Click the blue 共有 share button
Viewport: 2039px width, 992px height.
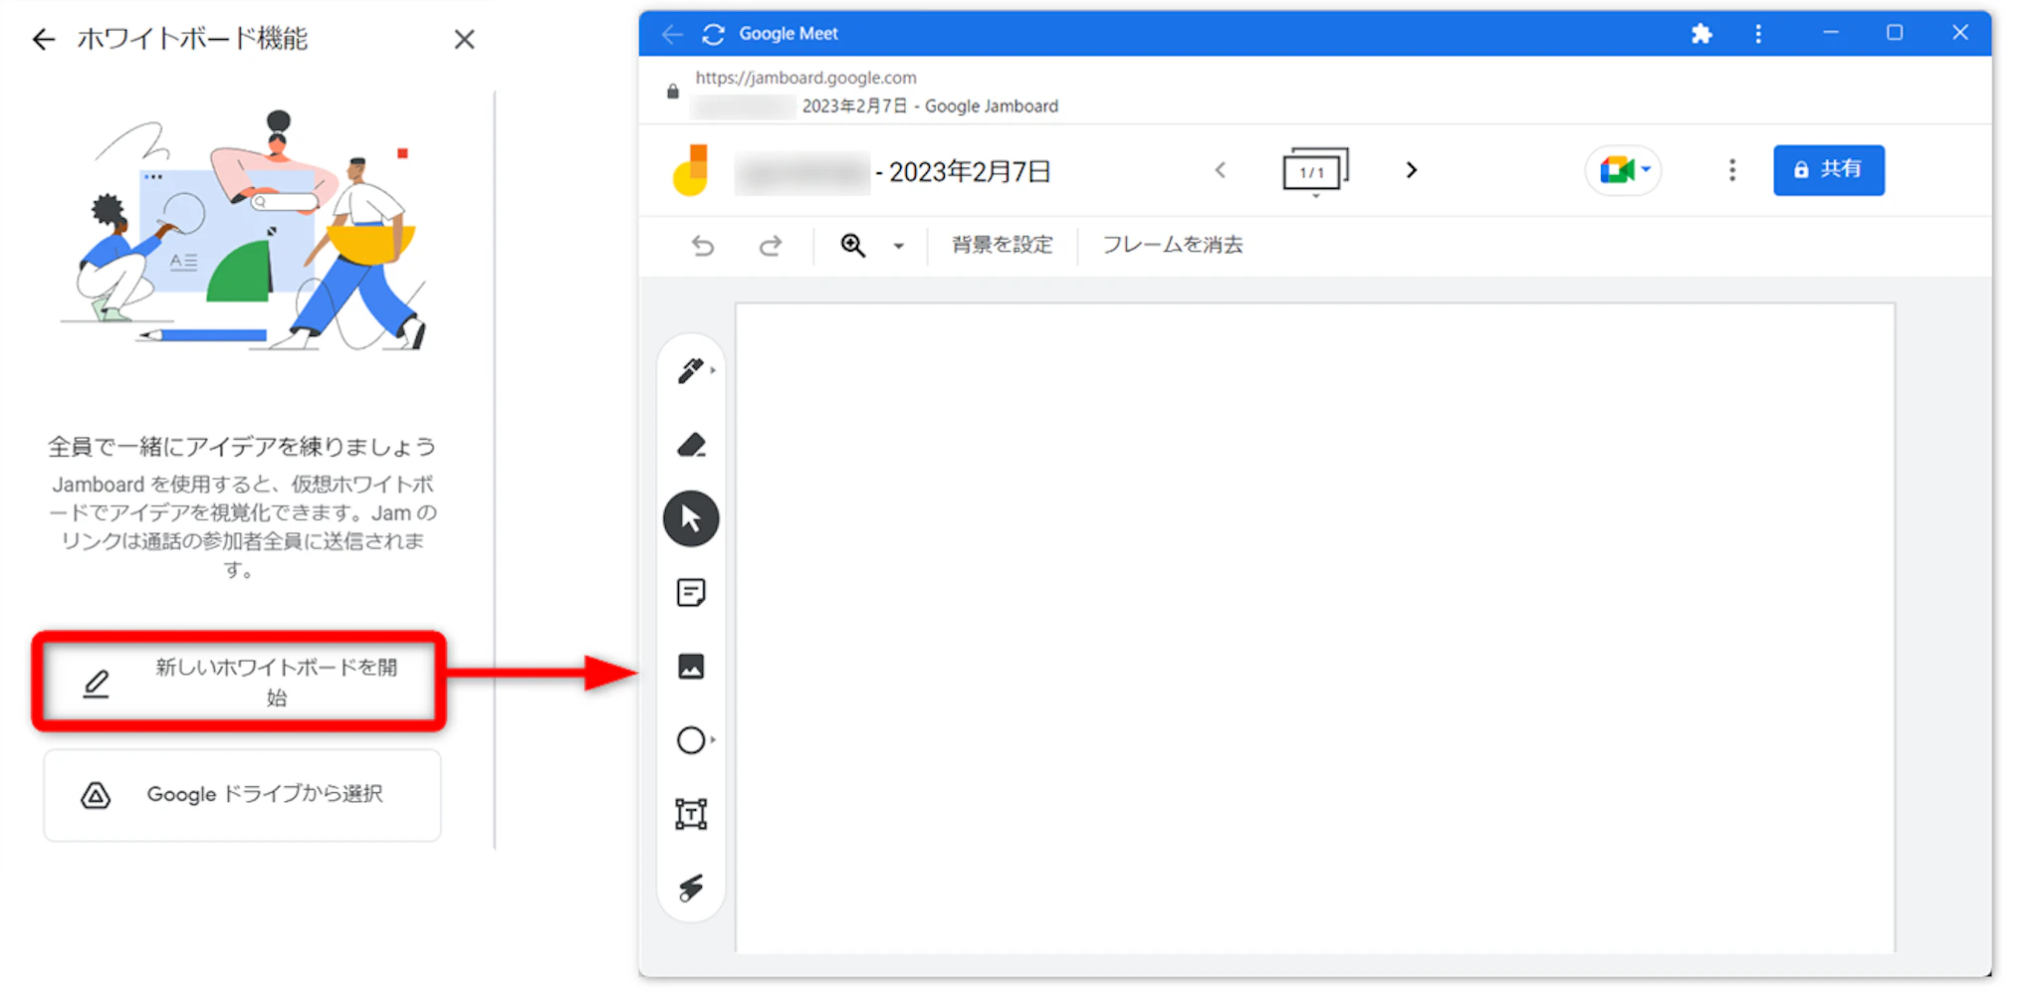1828,170
